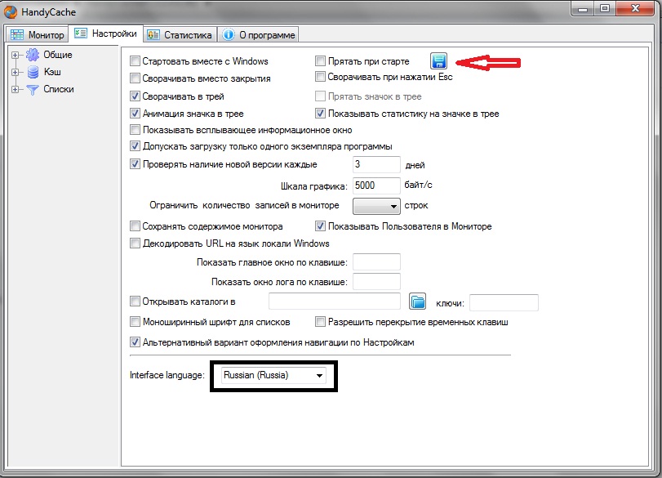Click the blue save settings floppy icon
Image resolution: width=662 pixels, height=478 pixels.
pos(438,61)
